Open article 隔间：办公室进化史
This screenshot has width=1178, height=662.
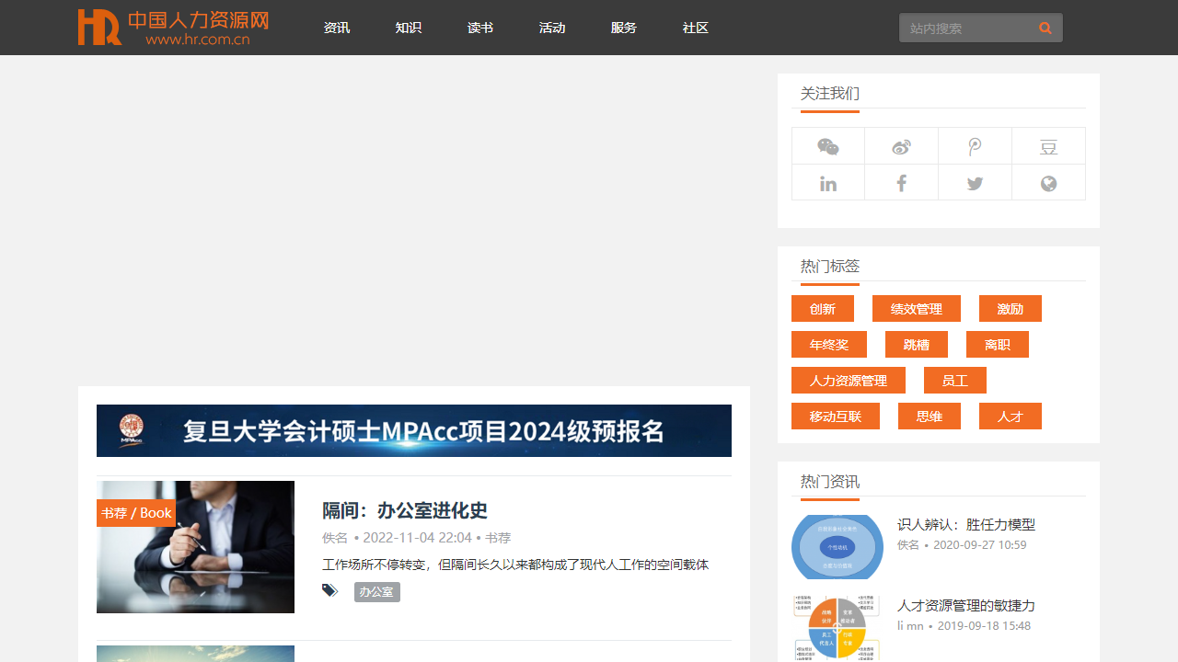404,510
